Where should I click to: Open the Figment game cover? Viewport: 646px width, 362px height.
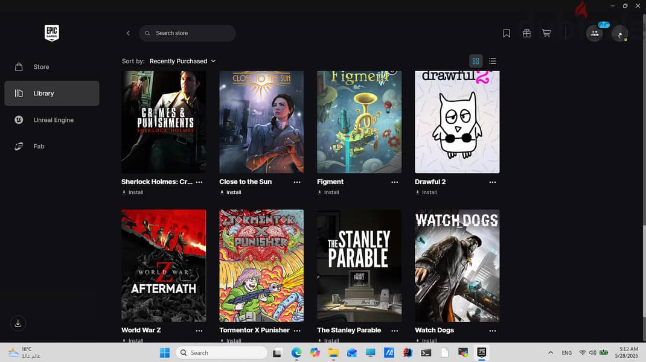click(359, 122)
